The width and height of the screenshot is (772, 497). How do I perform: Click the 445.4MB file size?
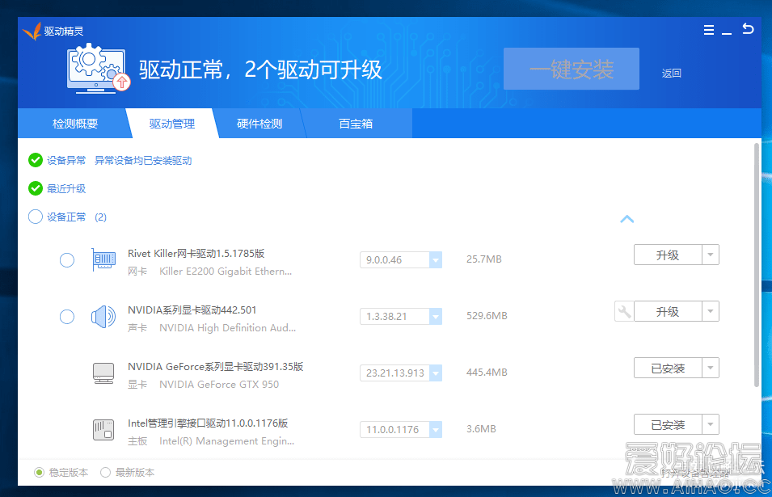(x=487, y=373)
